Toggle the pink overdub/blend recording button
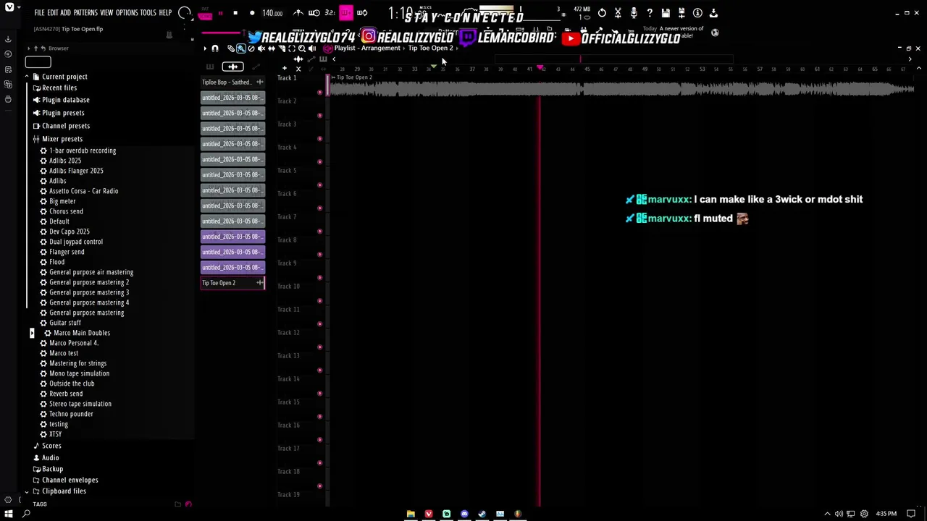The image size is (927, 521). coord(346,13)
